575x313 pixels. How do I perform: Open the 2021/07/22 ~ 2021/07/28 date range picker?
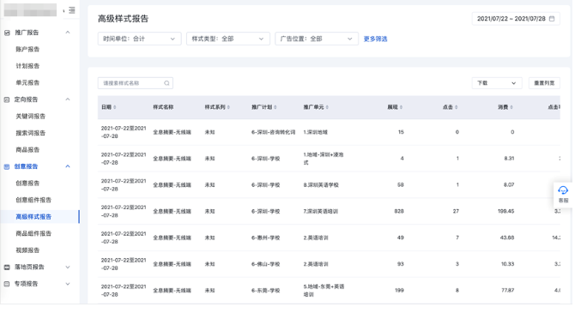tap(516, 19)
